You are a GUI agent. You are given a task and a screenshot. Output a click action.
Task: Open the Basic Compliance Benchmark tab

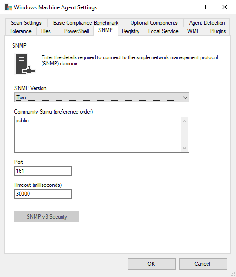pos(86,23)
